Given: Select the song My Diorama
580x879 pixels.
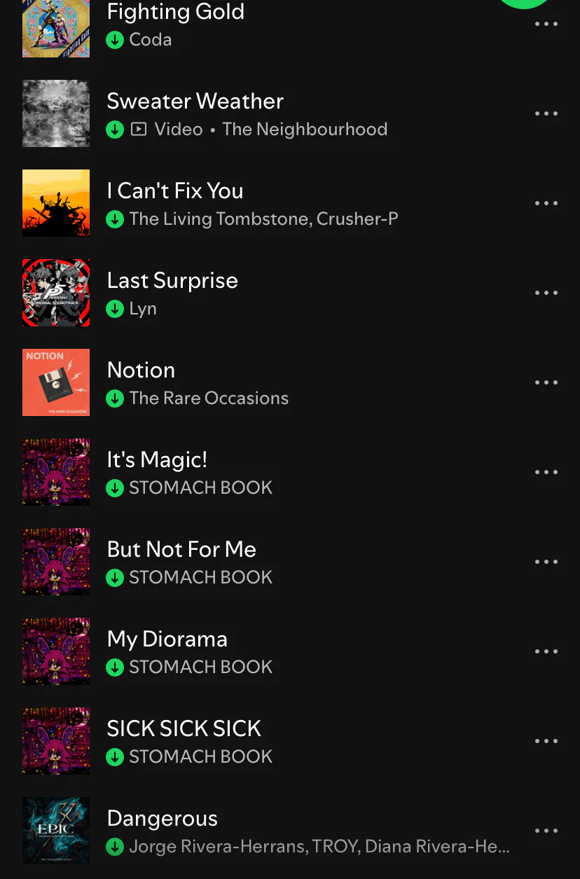Looking at the screenshot, I should click(290, 651).
